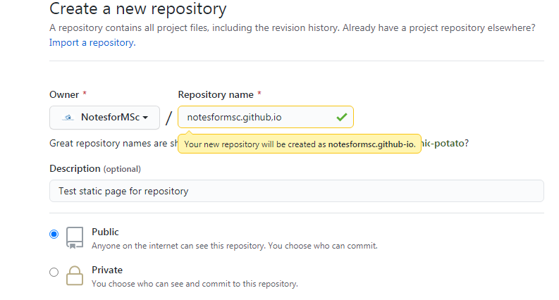Click the suggested name link ending in potato
559x300 pixels.
click(x=443, y=143)
